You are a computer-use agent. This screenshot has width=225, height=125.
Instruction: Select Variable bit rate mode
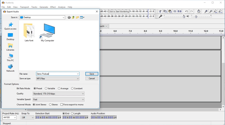46,89
